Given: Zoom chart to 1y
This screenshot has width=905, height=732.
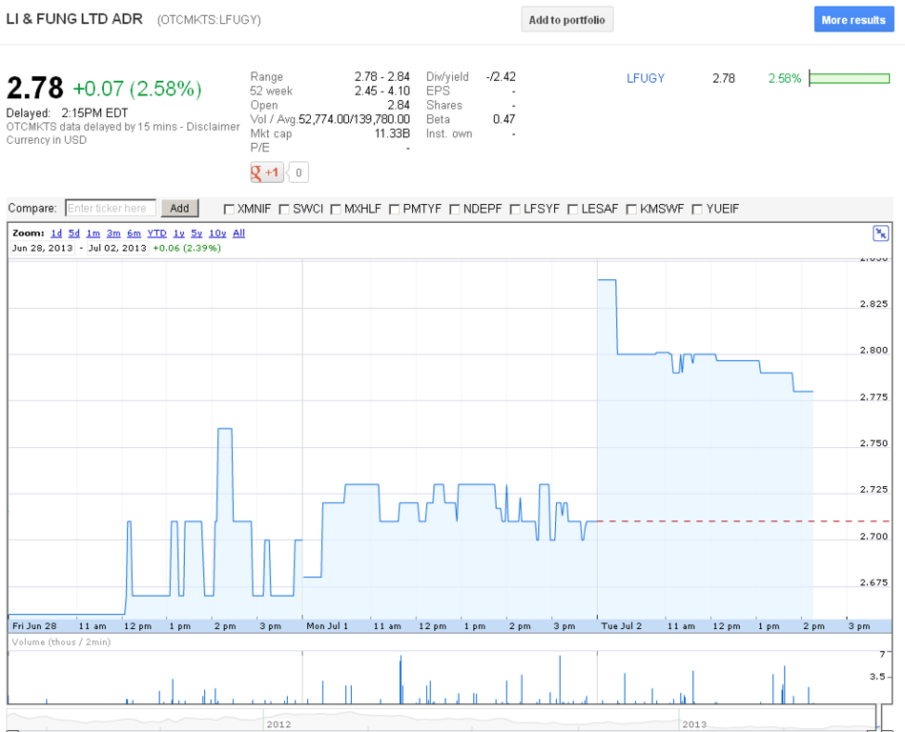Looking at the screenshot, I should tap(179, 234).
